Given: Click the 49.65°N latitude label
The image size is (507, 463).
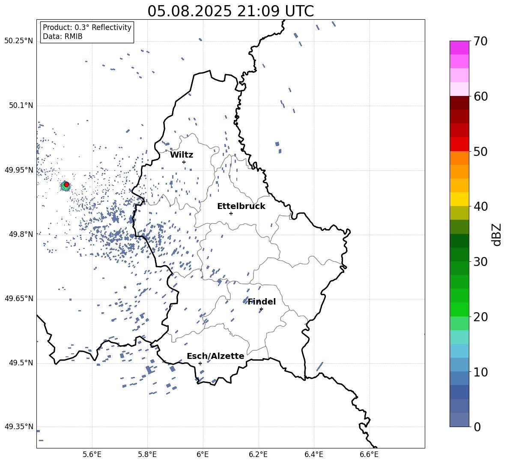Looking at the screenshot, I should pyautogui.click(x=19, y=299).
